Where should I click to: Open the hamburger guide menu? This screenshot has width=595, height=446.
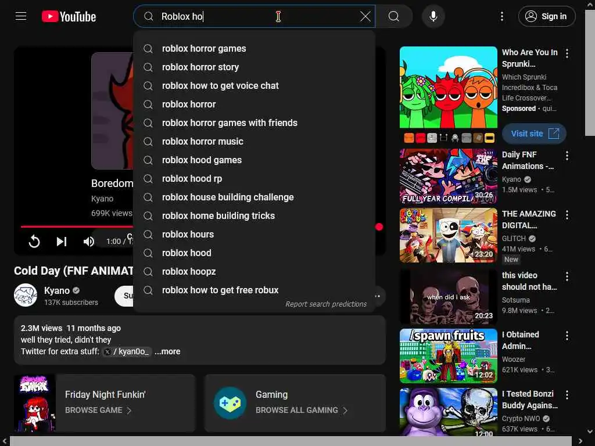pos(21,16)
